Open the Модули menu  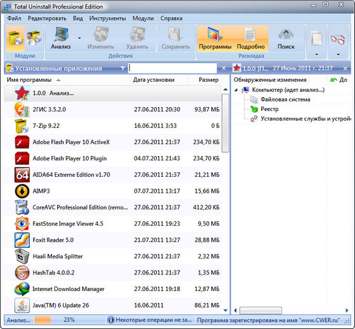(x=143, y=18)
